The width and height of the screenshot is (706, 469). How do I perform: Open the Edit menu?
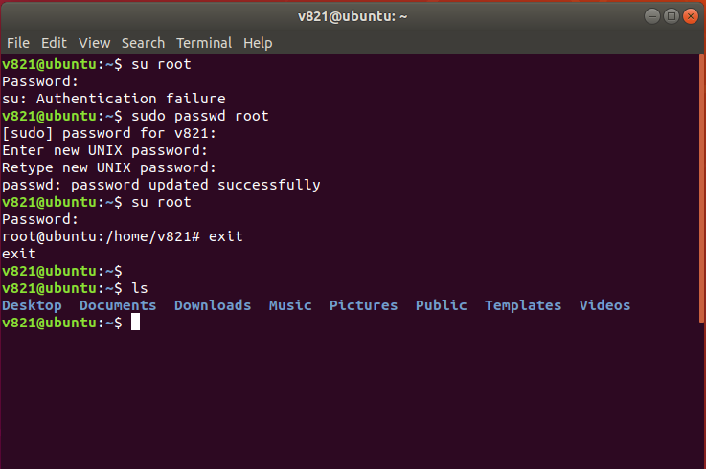tap(54, 43)
